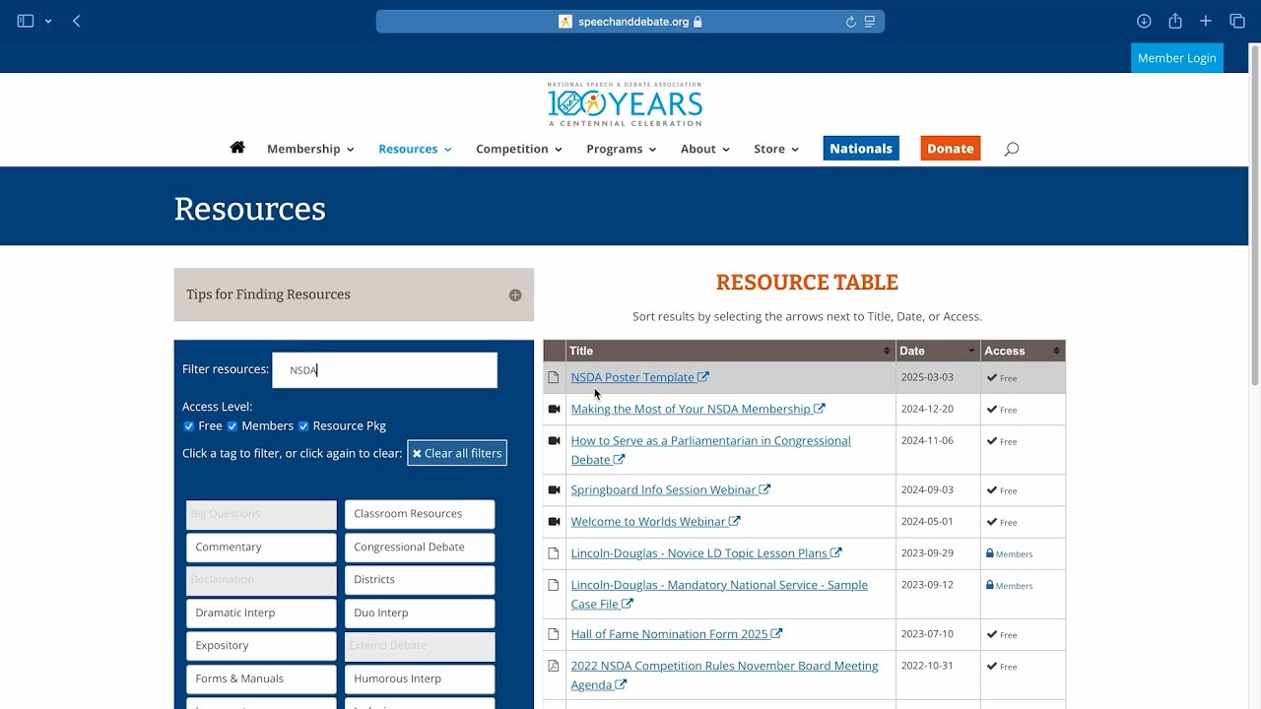This screenshot has height=709, width=1261.
Task: Click the Nationals button
Action: 861,149
